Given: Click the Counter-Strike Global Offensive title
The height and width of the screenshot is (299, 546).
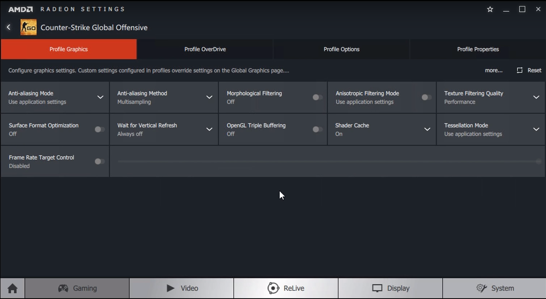Looking at the screenshot, I should pos(94,28).
